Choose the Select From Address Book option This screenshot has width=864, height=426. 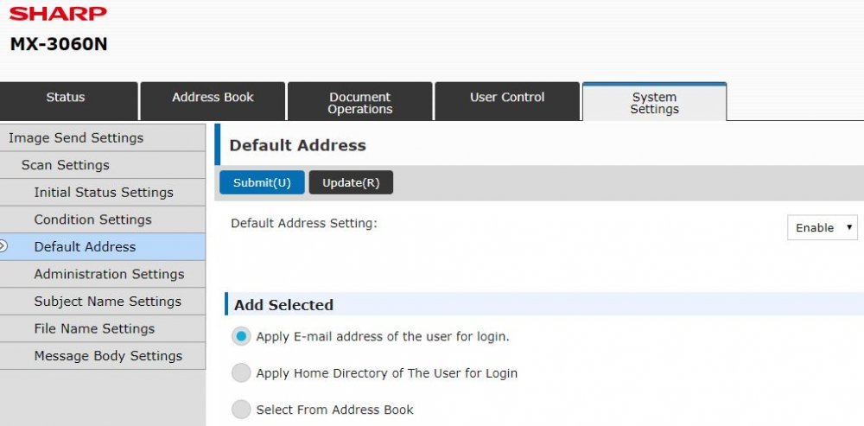pyautogui.click(x=241, y=410)
